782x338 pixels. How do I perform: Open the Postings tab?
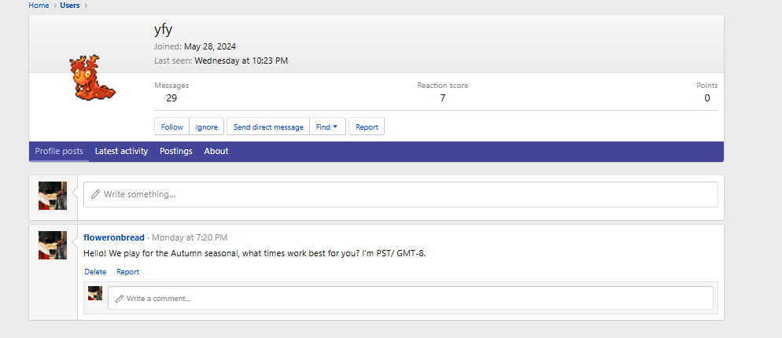(x=176, y=151)
